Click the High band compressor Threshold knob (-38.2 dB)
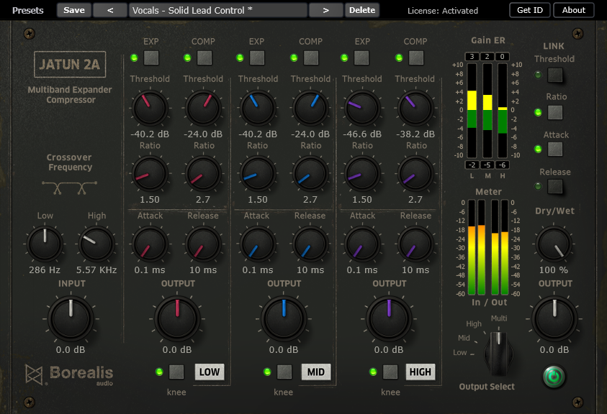 [x=415, y=109]
